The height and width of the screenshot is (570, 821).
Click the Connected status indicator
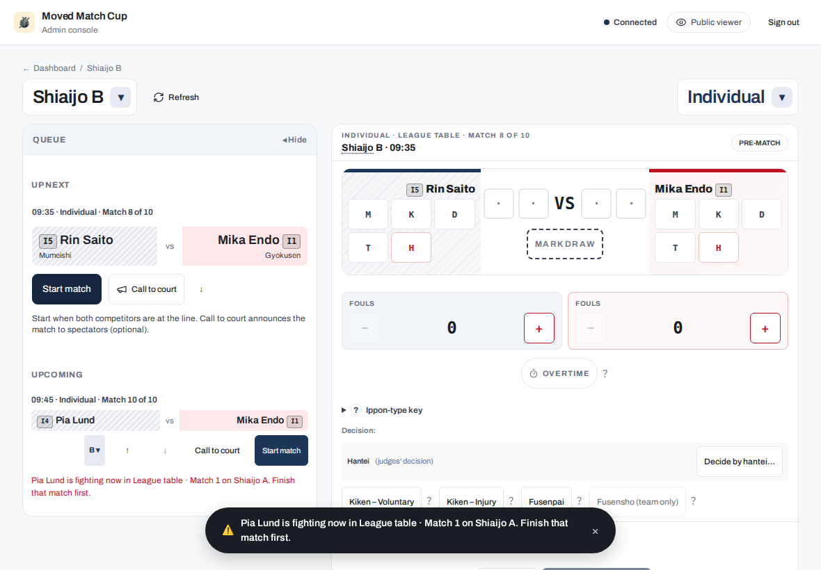(630, 22)
